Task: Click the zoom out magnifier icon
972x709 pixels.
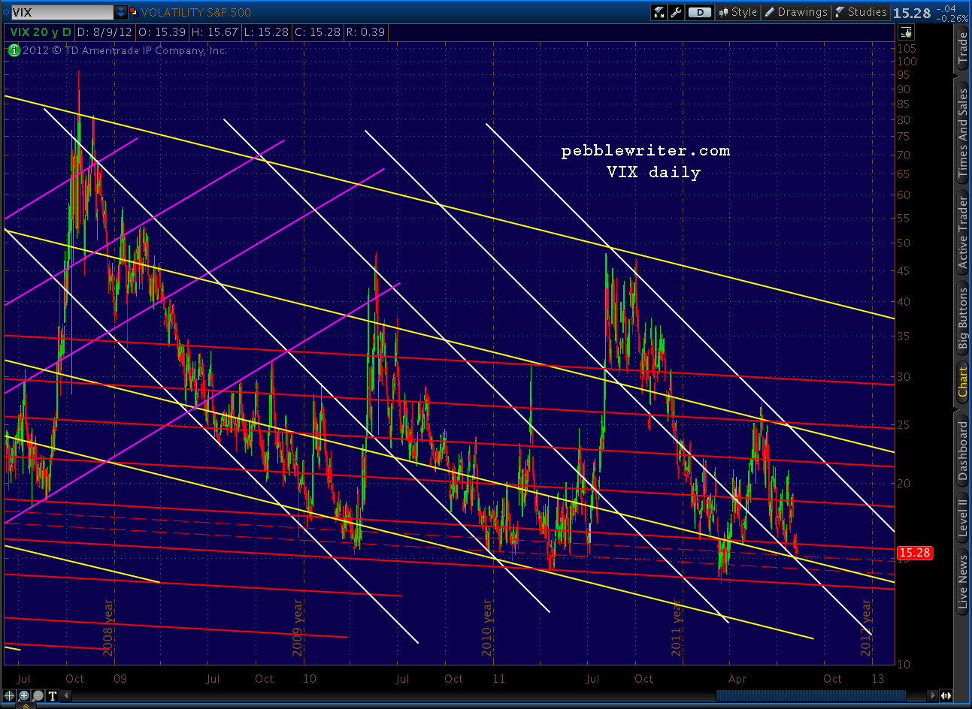Action: [x=38, y=695]
